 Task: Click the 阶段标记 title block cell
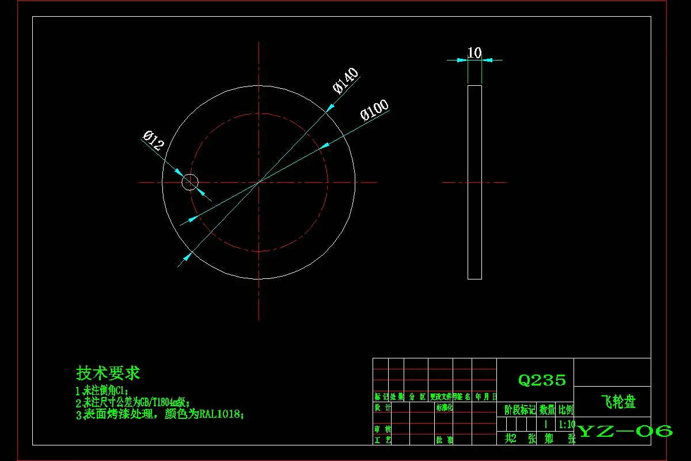click(520, 410)
